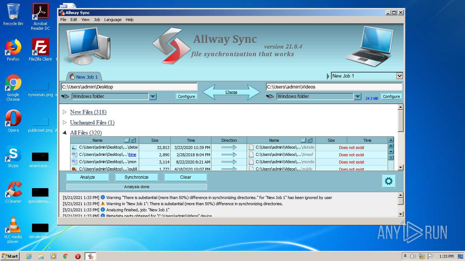Click the Analyze button

(x=88, y=177)
